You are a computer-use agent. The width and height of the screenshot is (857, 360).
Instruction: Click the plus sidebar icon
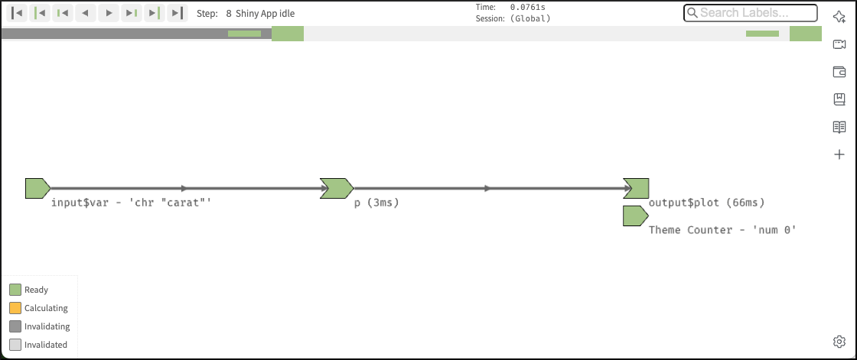click(839, 154)
